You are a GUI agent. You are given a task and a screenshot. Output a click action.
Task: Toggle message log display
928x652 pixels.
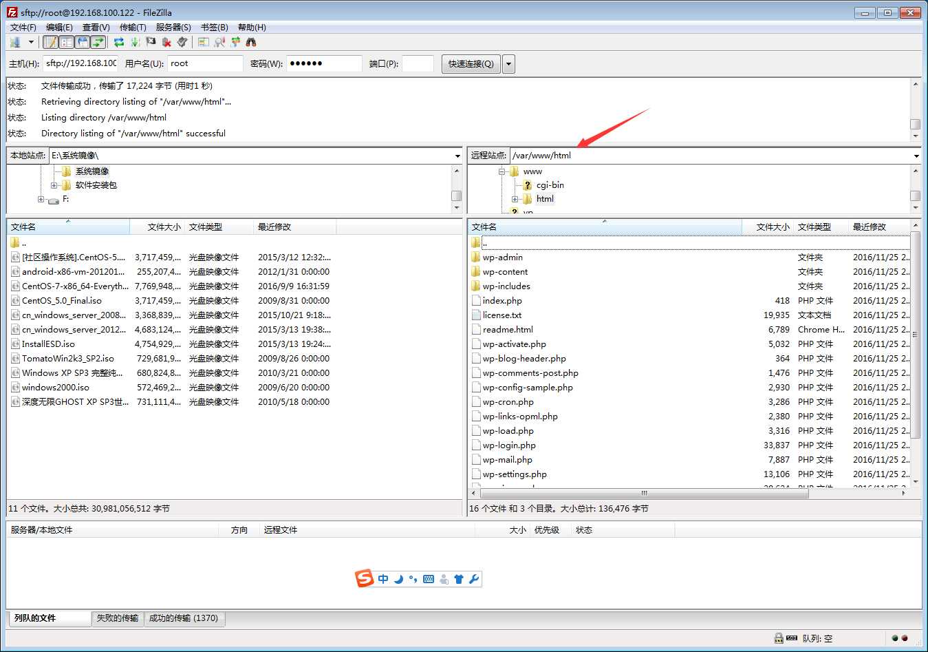point(50,43)
